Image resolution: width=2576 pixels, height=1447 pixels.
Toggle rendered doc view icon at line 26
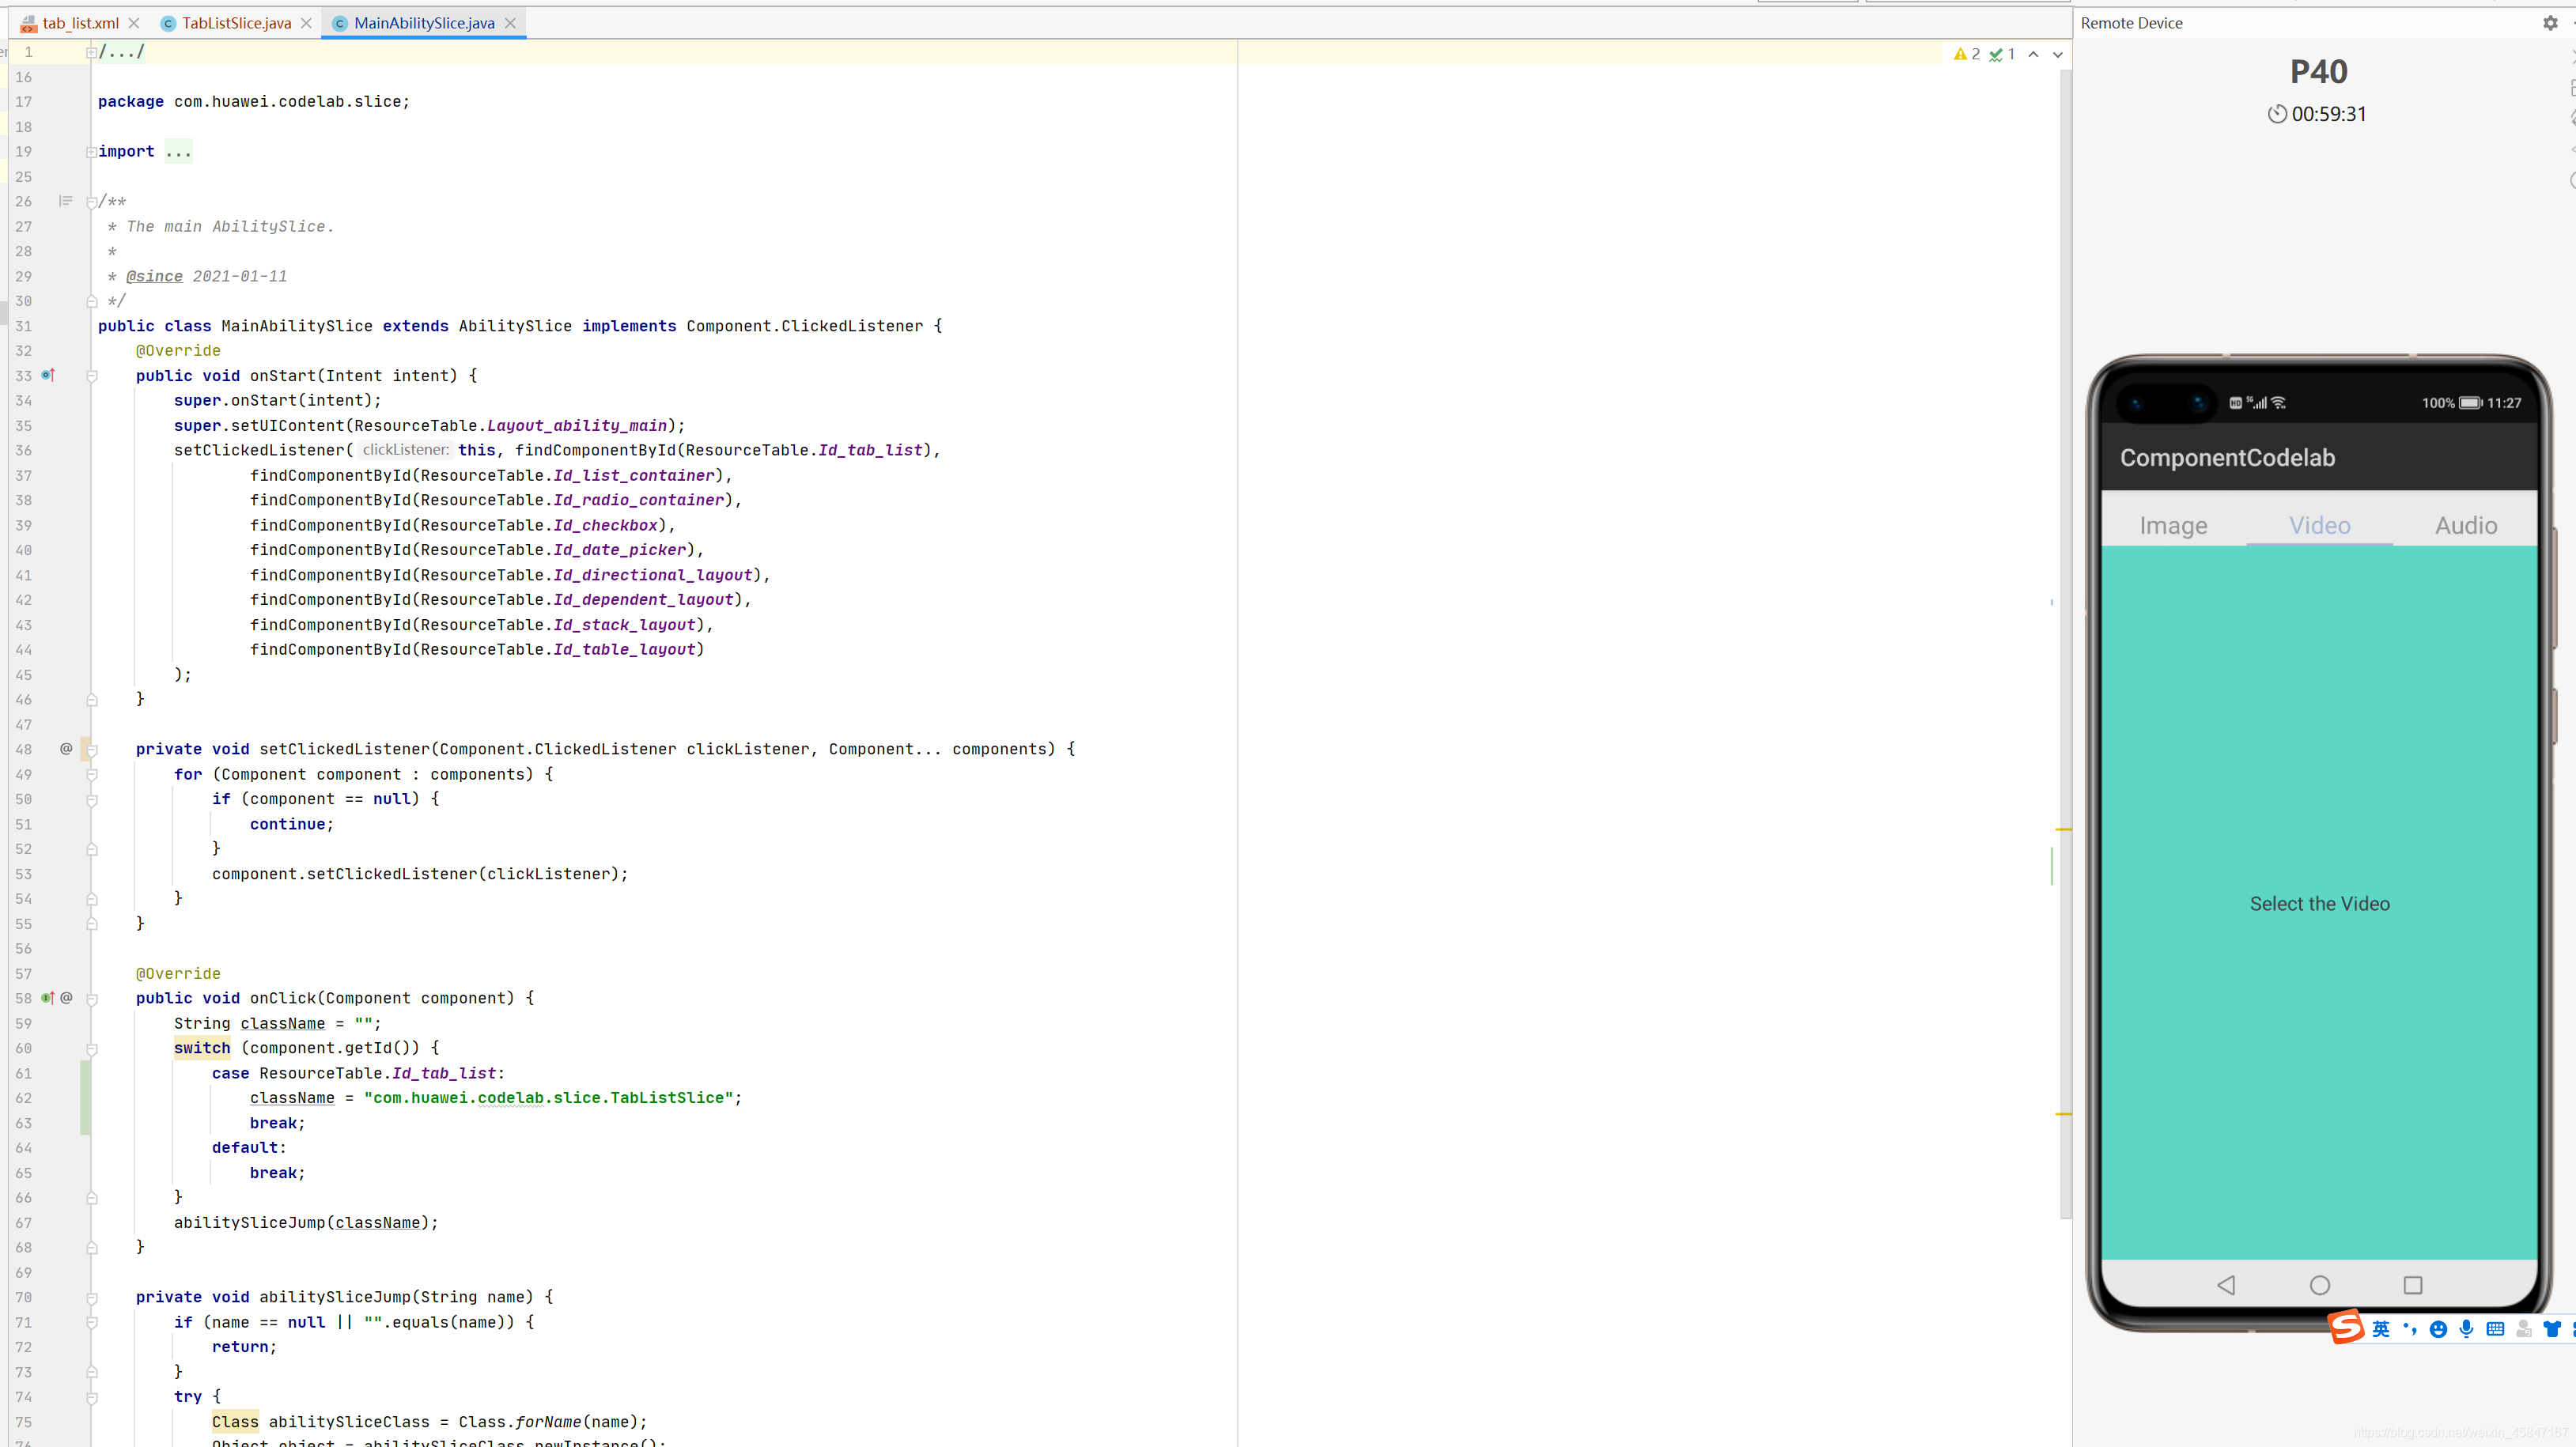pos(66,201)
